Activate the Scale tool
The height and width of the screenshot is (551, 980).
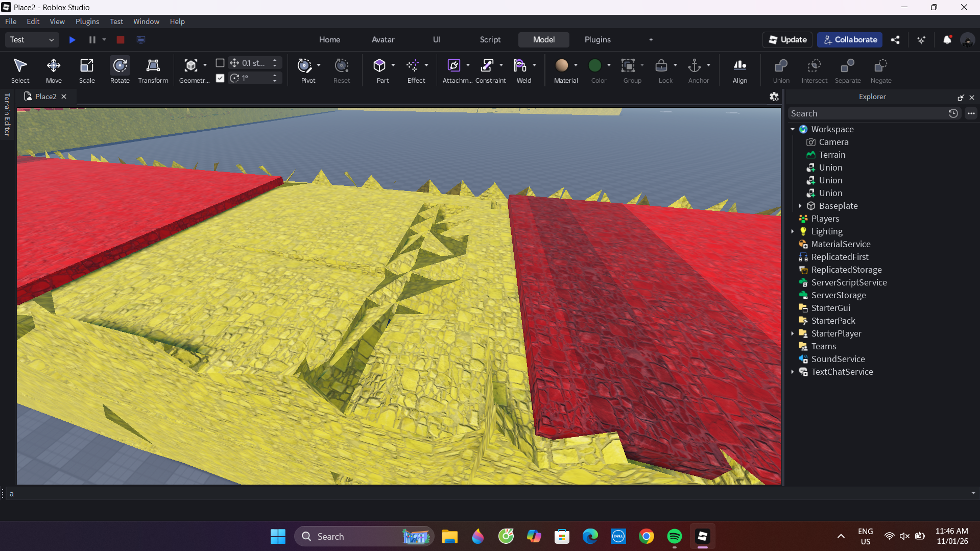tap(87, 70)
